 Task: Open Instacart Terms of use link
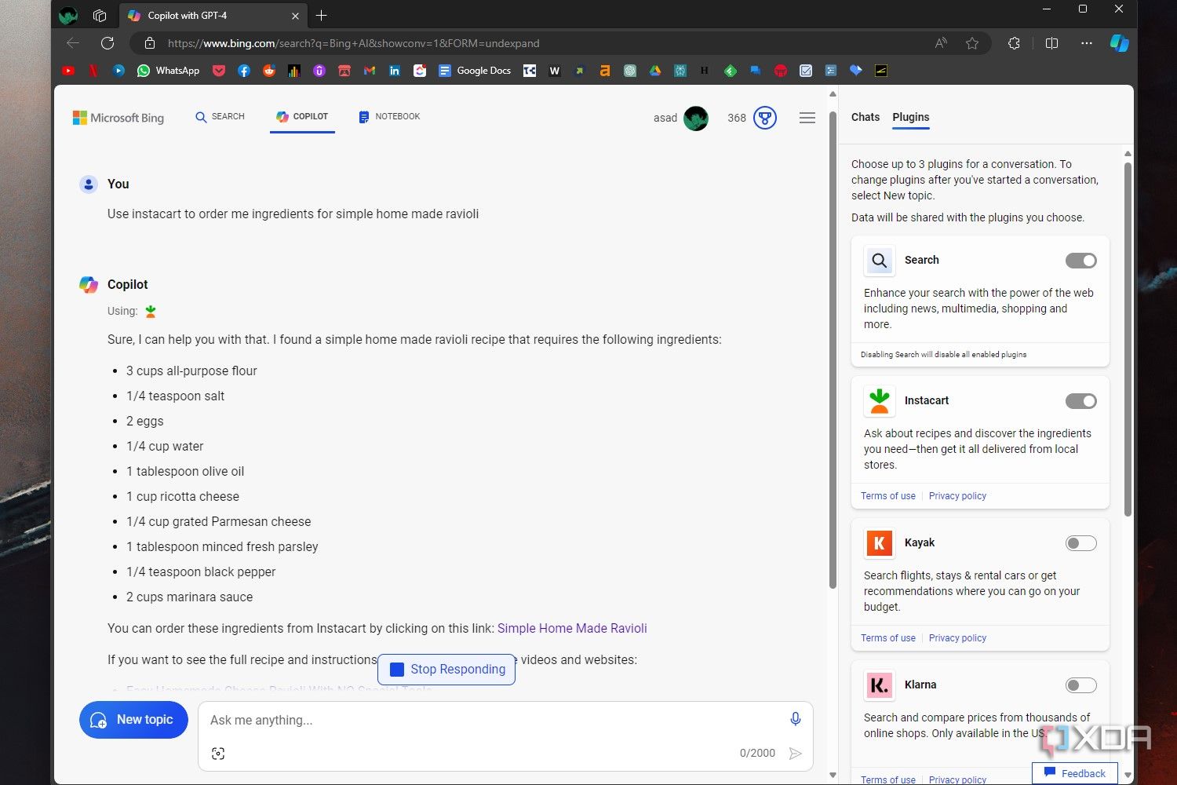point(888,496)
